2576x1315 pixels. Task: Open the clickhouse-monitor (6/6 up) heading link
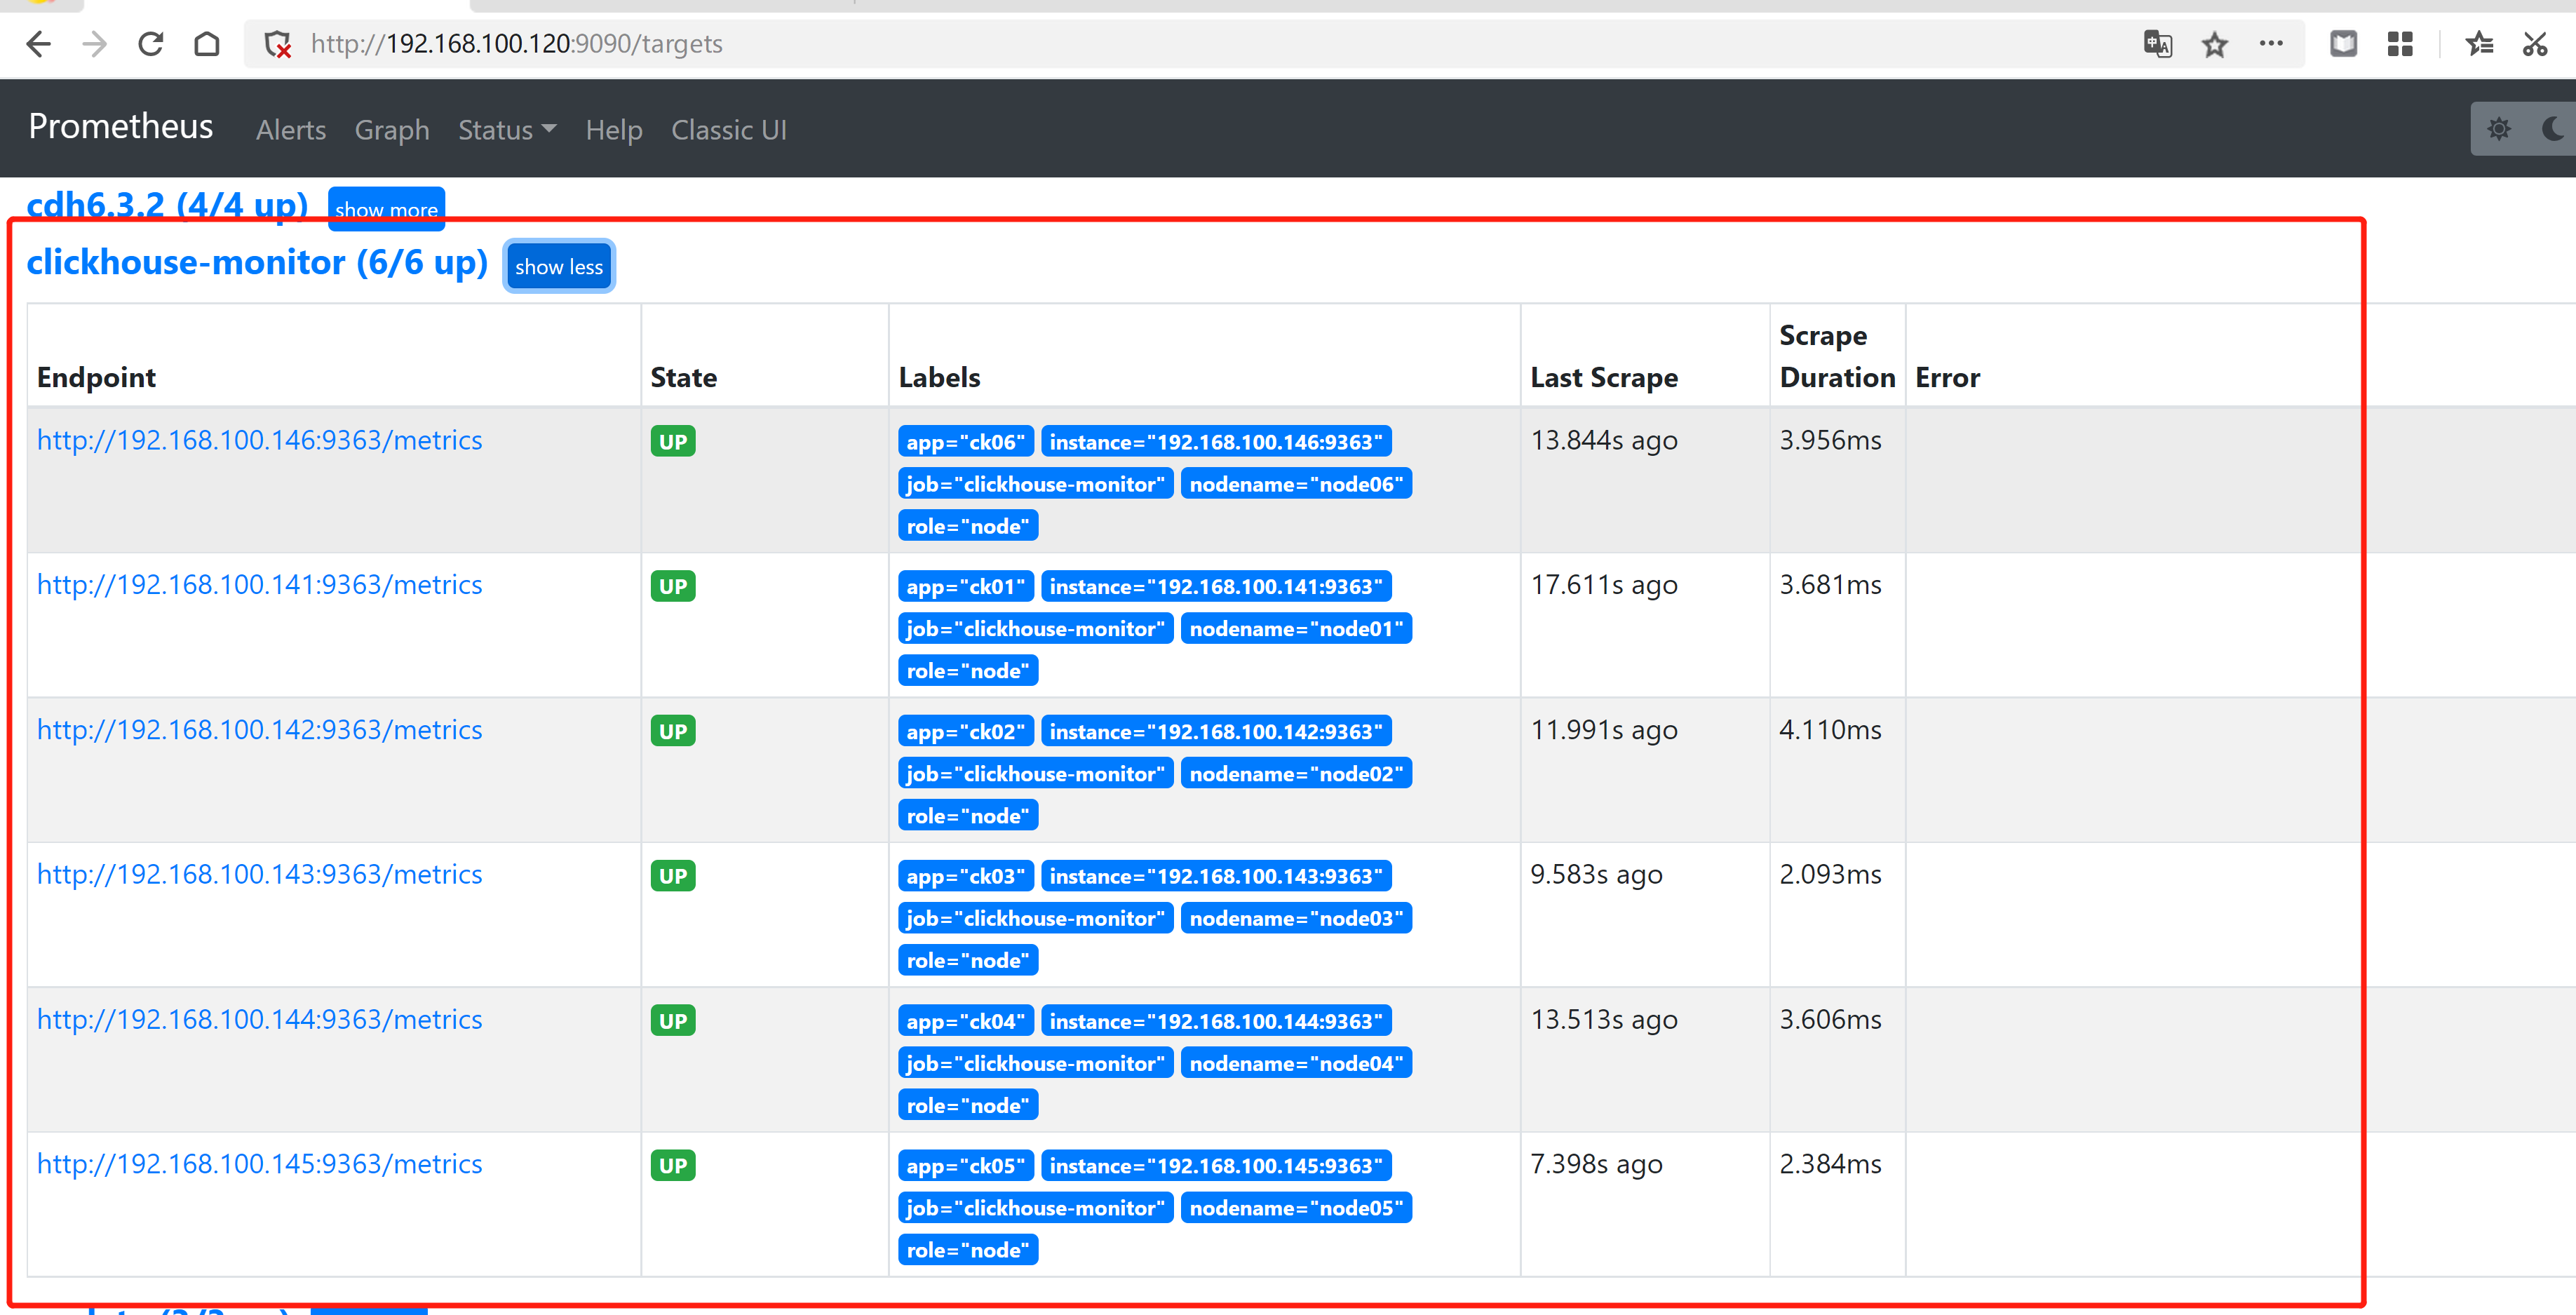point(257,262)
